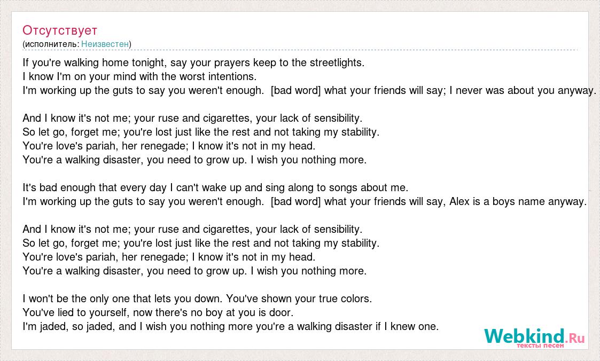Click the first '[bad word]' placeholder text
This screenshot has width=600, height=361.
(295, 91)
